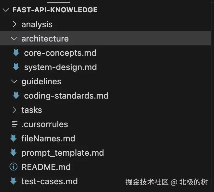Click the .cursorrules file lines icon

[x=14, y=124]
